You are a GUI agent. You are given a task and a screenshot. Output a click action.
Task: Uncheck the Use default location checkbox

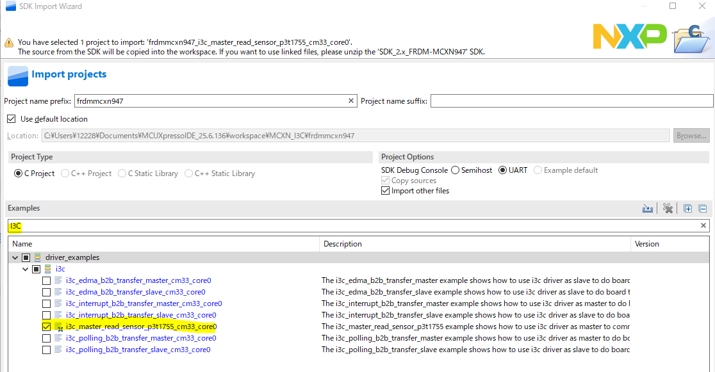[x=11, y=119]
